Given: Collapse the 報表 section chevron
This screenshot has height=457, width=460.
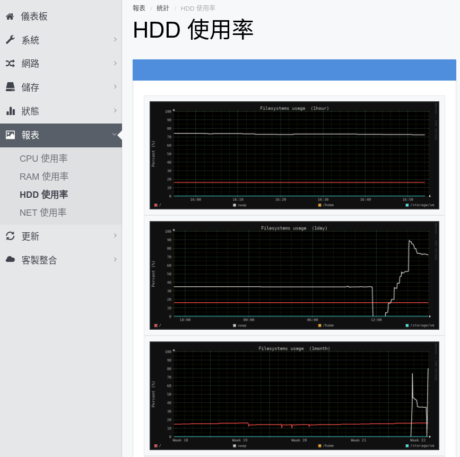Looking at the screenshot, I should point(115,135).
